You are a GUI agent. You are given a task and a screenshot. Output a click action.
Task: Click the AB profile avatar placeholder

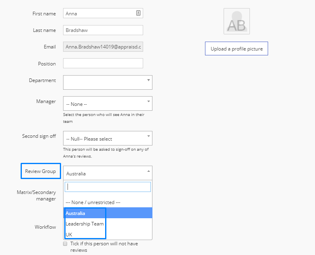(237, 21)
